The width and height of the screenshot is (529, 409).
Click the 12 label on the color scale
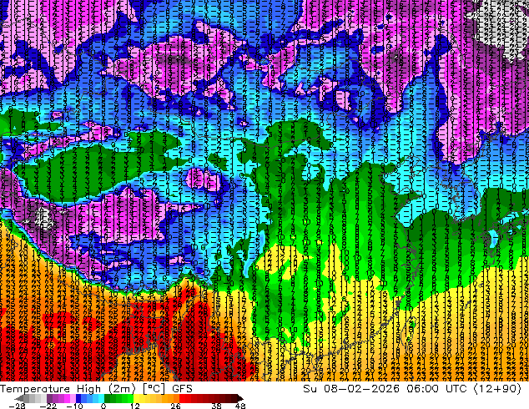[x=135, y=406]
